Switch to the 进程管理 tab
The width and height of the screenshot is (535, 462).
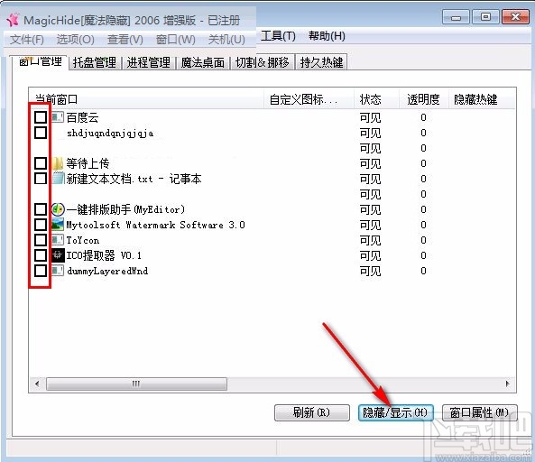click(x=149, y=63)
